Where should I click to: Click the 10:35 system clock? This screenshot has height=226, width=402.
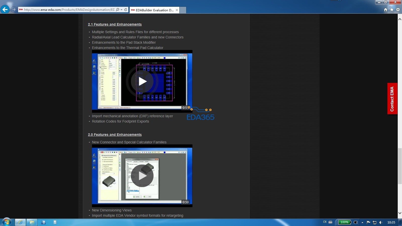[x=391, y=222]
